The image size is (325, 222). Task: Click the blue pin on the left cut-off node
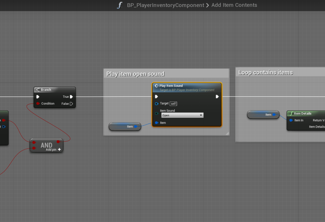pos(3,126)
